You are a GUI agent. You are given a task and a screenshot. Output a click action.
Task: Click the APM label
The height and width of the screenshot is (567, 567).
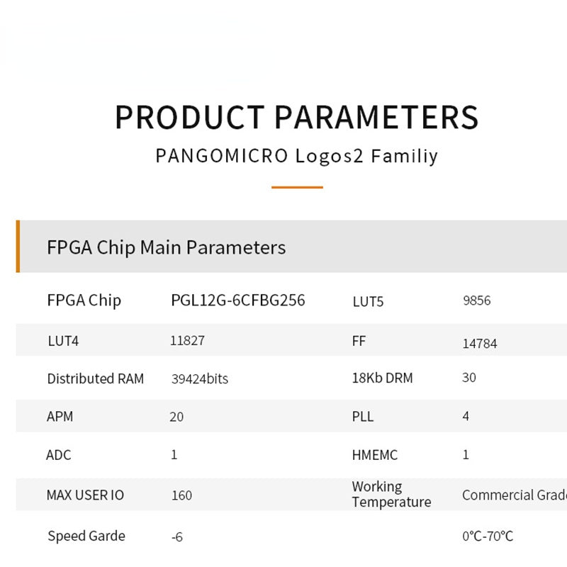click(x=60, y=417)
